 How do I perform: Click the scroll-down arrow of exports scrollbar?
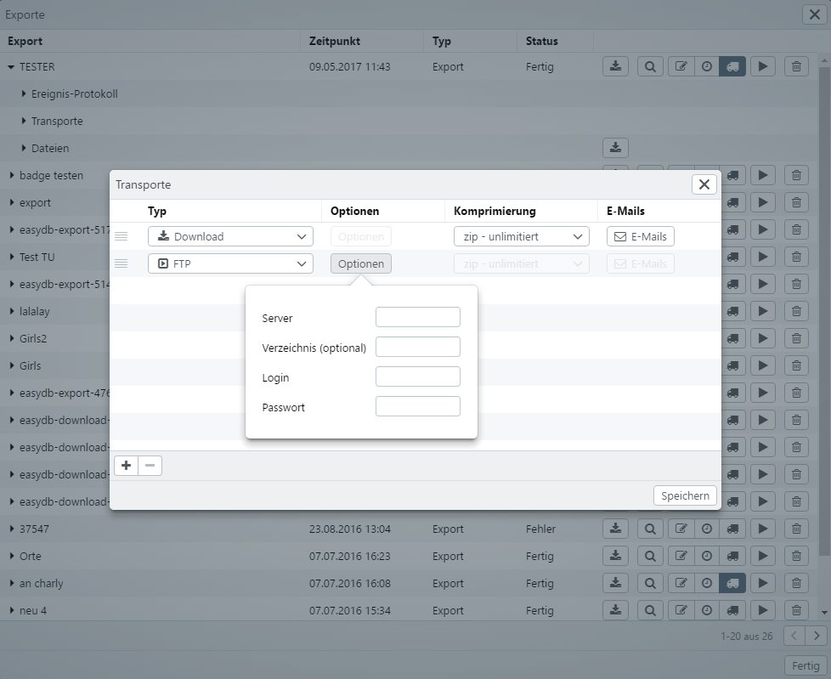pyautogui.click(x=824, y=612)
